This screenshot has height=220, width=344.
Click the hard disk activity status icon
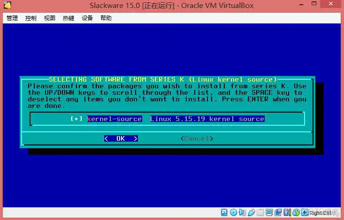[224, 212]
